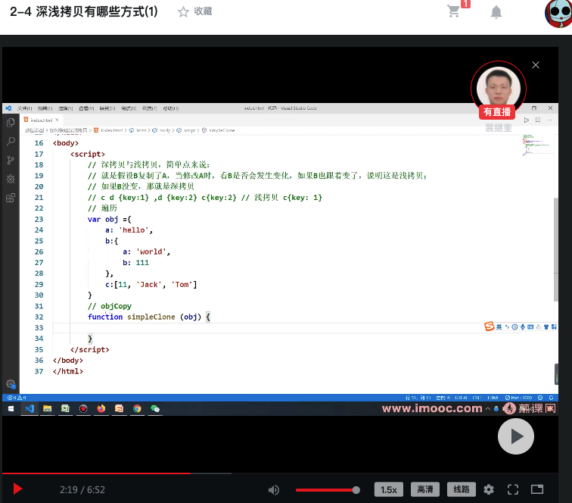Click the 2:19 / 6:52 time display
This screenshot has height=503, width=572.
point(82,489)
